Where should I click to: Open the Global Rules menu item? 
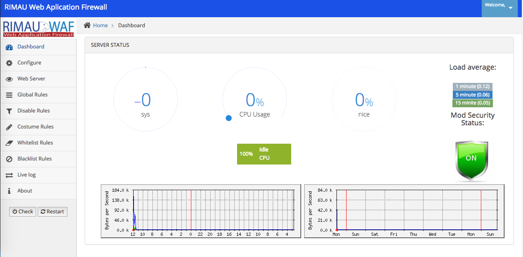click(38, 95)
